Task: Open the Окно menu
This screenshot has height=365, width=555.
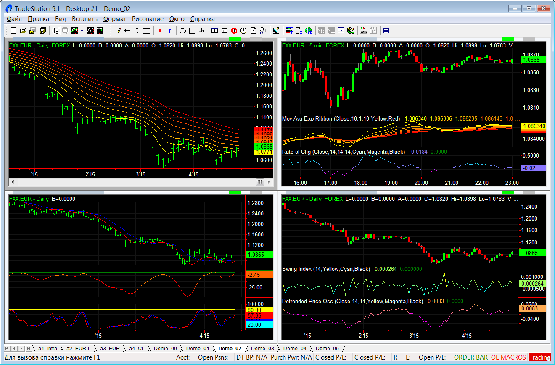Action: coord(177,19)
